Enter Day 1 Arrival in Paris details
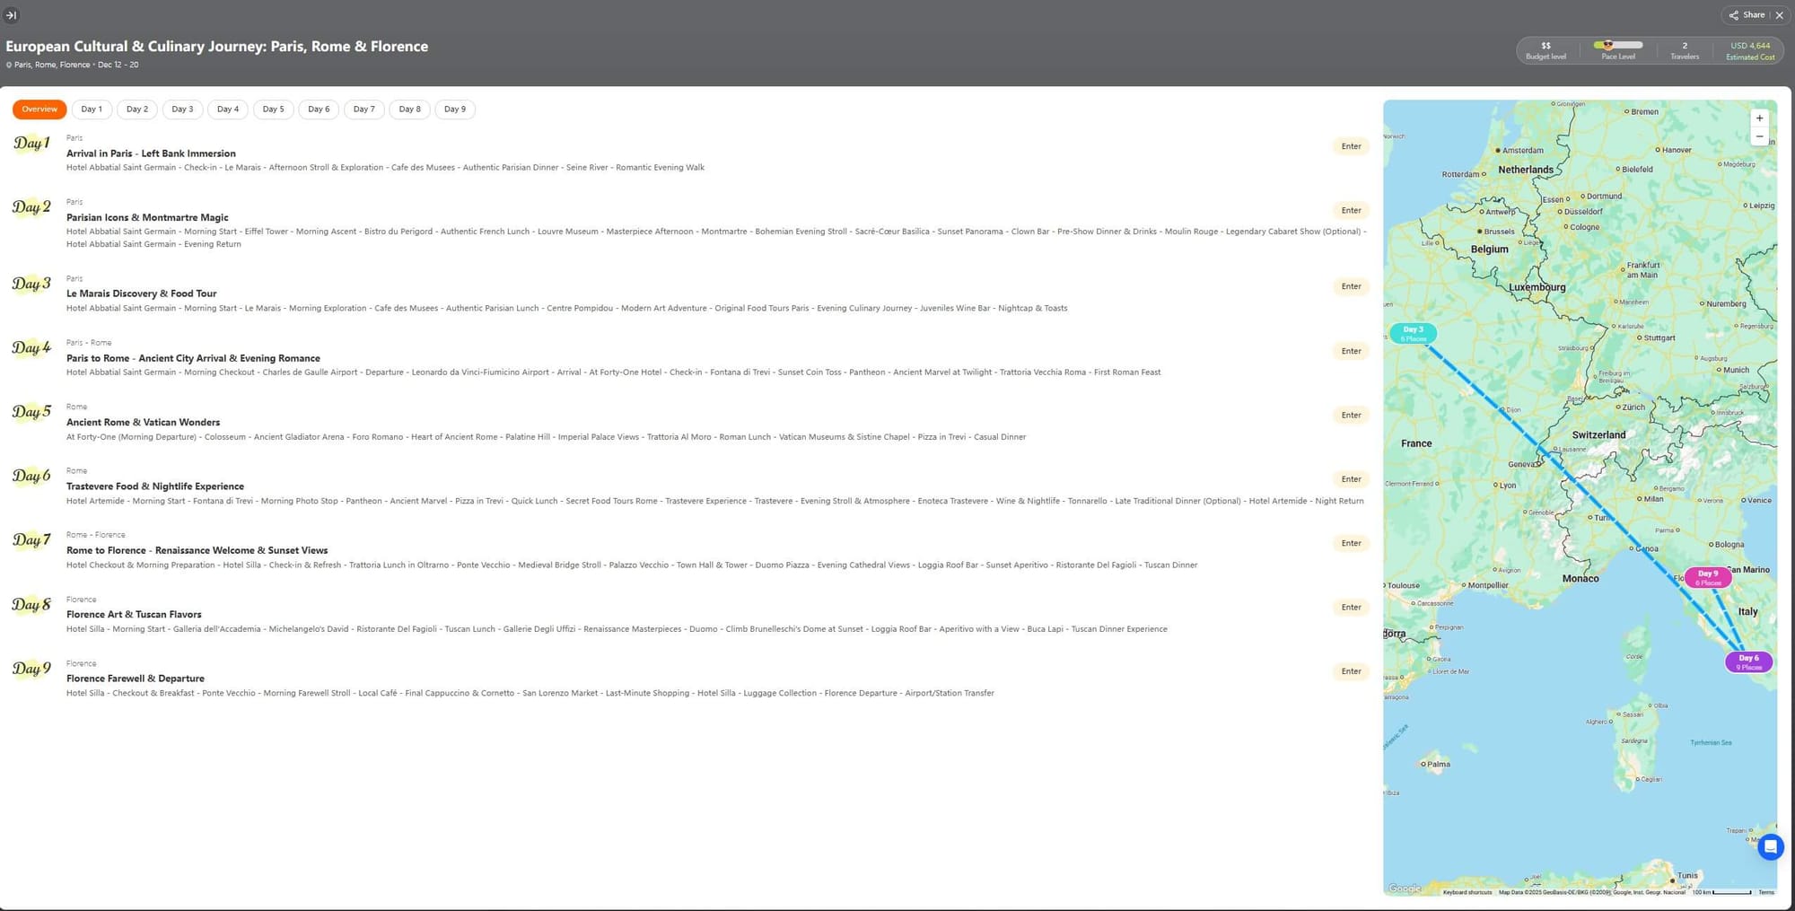This screenshot has height=911, width=1795. pos(1351,146)
